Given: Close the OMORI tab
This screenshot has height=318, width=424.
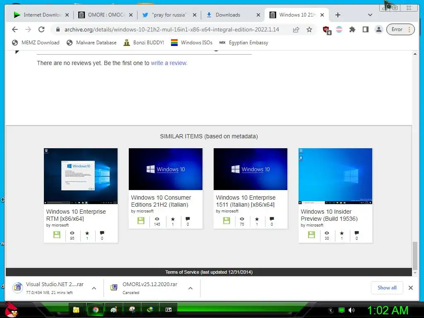Looking at the screenshot, I should point(131,15).
